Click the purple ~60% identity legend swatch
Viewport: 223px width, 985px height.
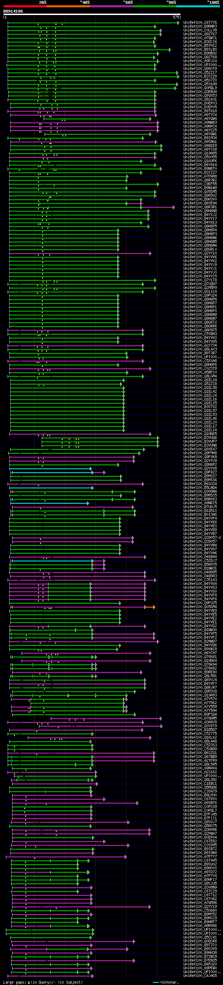pos(111,6)
